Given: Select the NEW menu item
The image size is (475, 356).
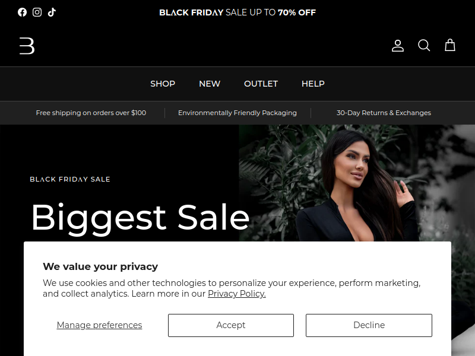Looking at the screenshot, I should click(x=210, y=84).
